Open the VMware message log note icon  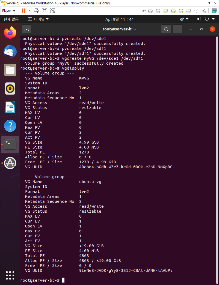click(x=214, y=11)
